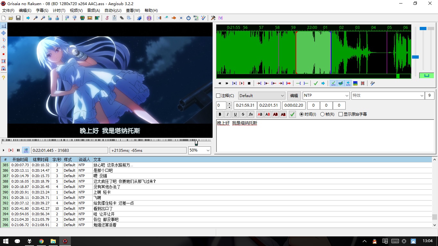The image size is (438, 246).
Task: Open the Options hammer and wrench icon
Action: pyautogui.click(x=213, y=18)
